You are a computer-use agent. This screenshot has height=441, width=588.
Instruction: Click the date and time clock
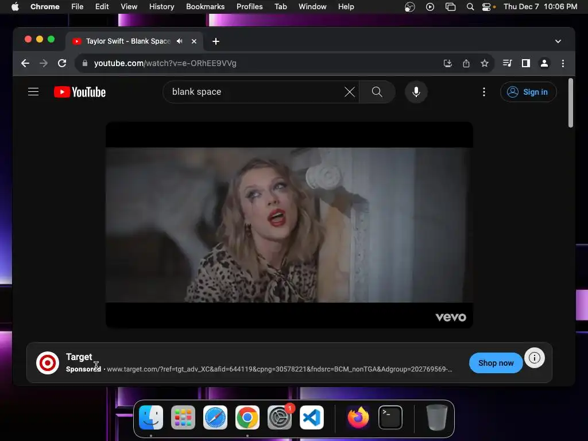pyautogui.click(x=540, y=6)
